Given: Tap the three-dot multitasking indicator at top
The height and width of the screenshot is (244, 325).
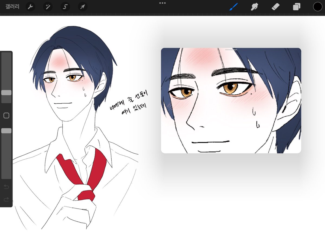Looking at the screenshot, I should (162, 3).
